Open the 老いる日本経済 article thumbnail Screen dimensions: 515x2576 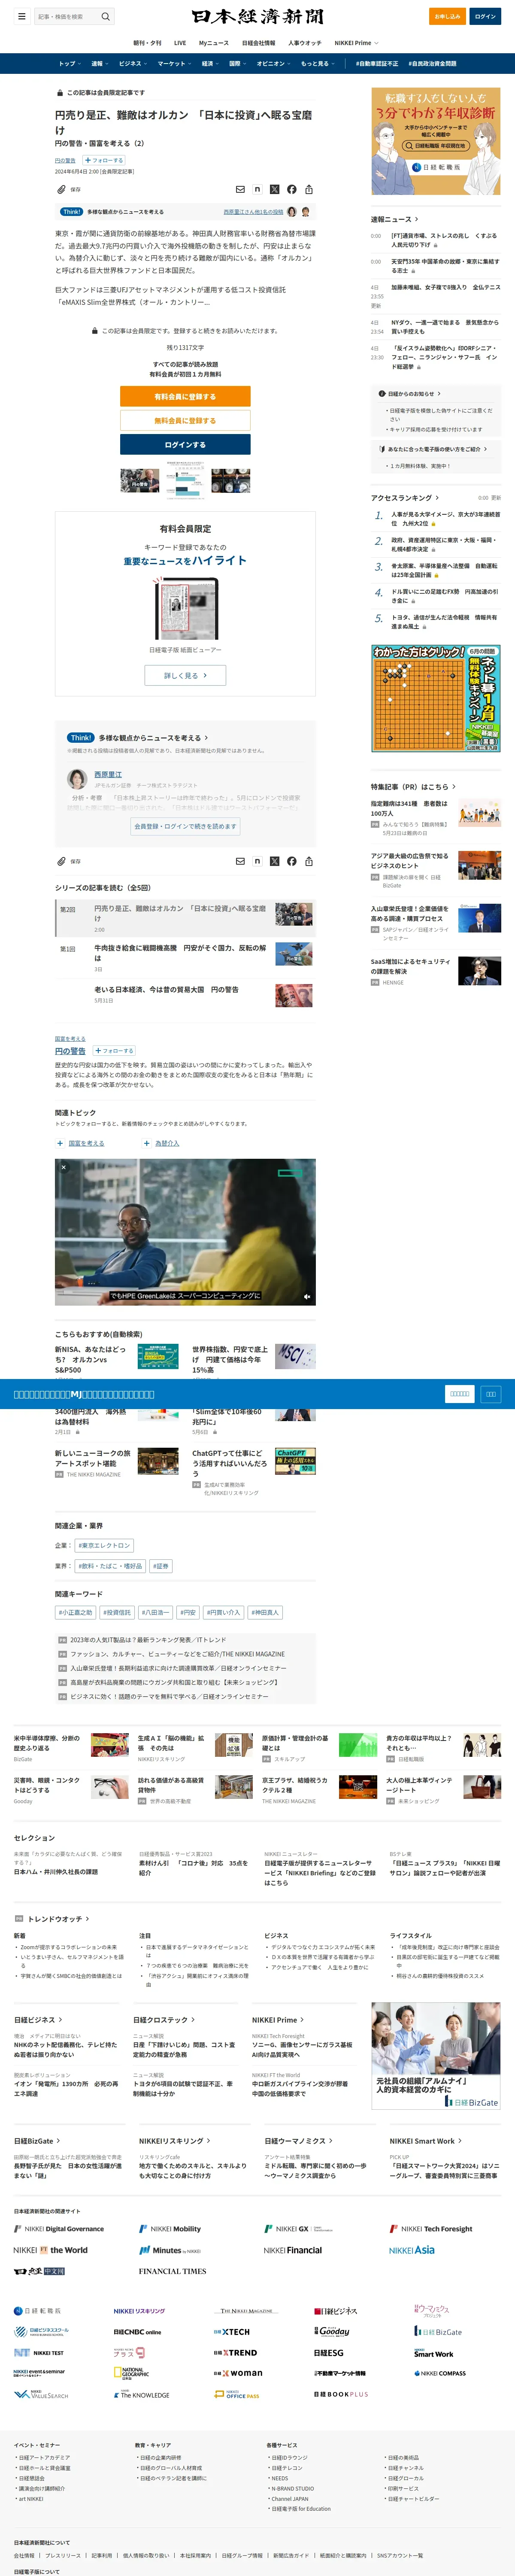click(x=293, y=995)
